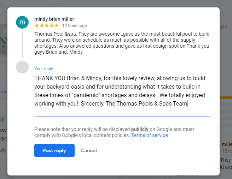Image resolution: width=232 pixels, height=179 pixels.
Task: Click the fifth yellow rating star
Action: click(57, 26)
